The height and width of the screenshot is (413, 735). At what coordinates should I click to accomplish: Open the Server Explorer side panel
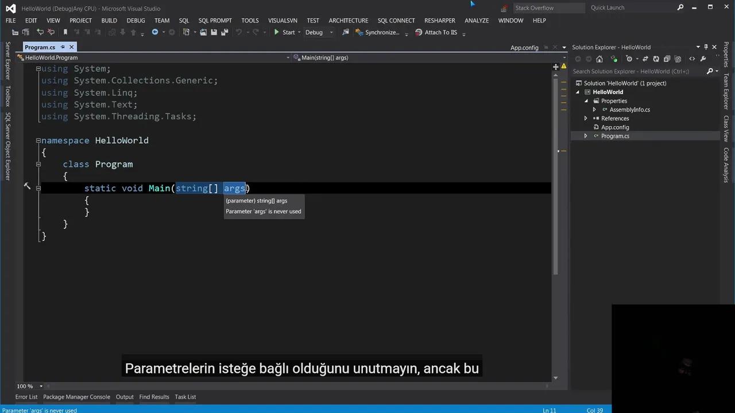(7, 60)
